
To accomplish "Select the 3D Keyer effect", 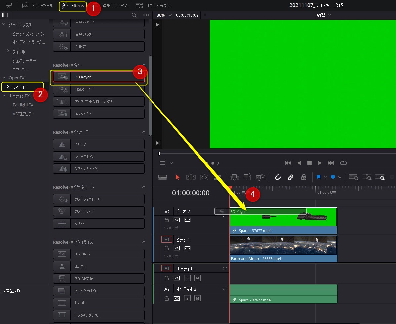I will pyautogui.click(x=99, y=77).
